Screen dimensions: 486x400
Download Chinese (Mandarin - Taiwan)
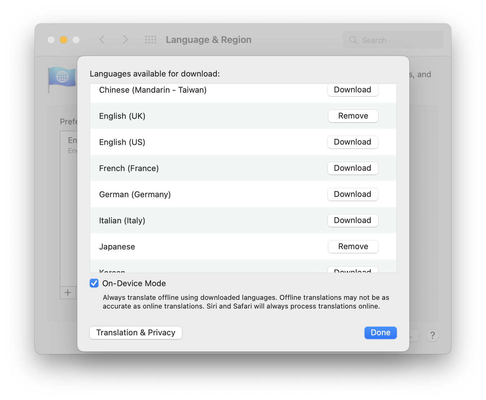point(352,90)
